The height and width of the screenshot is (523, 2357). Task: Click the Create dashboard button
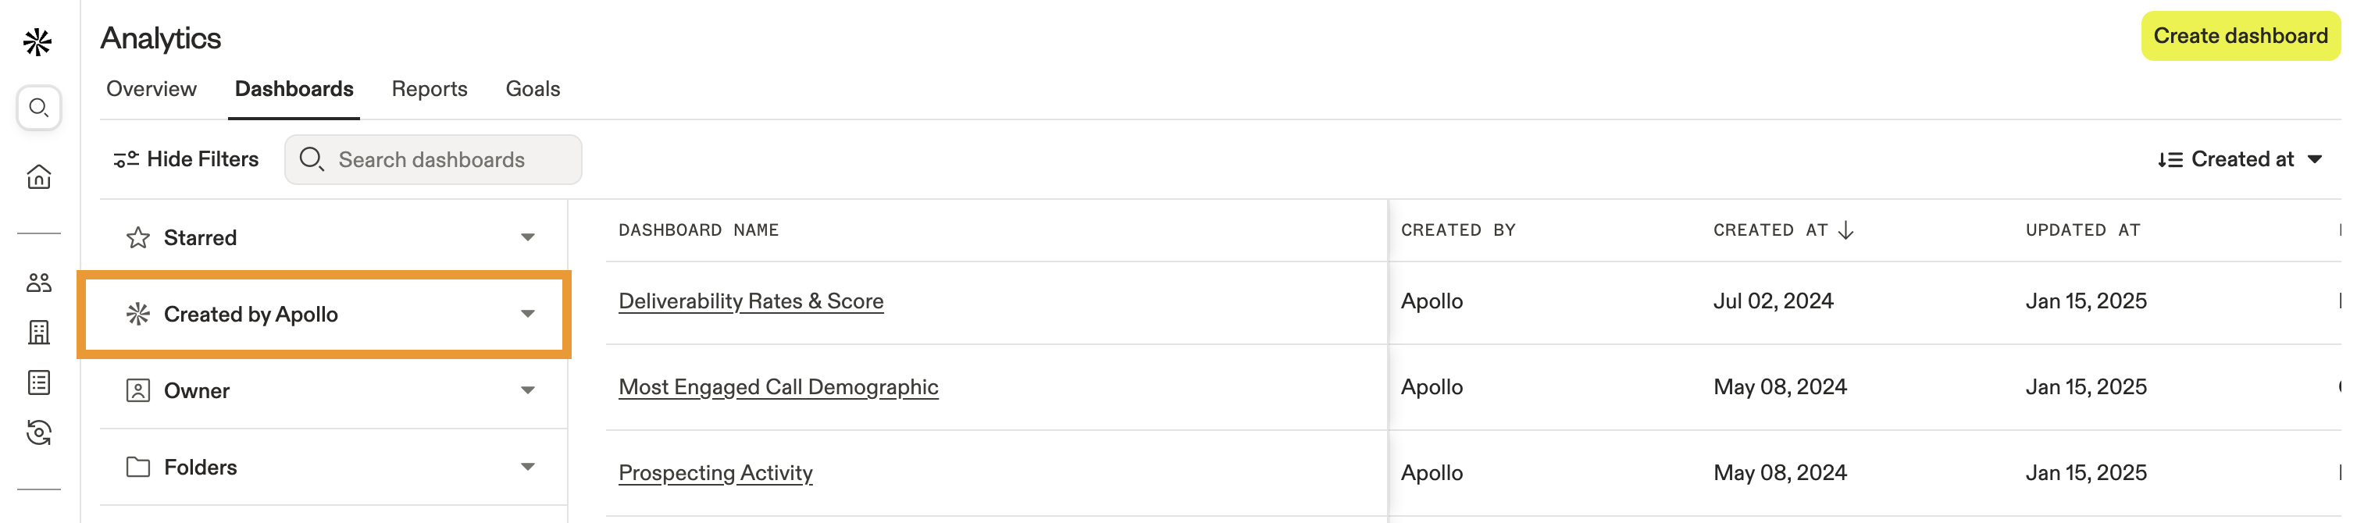point(2240,36)
